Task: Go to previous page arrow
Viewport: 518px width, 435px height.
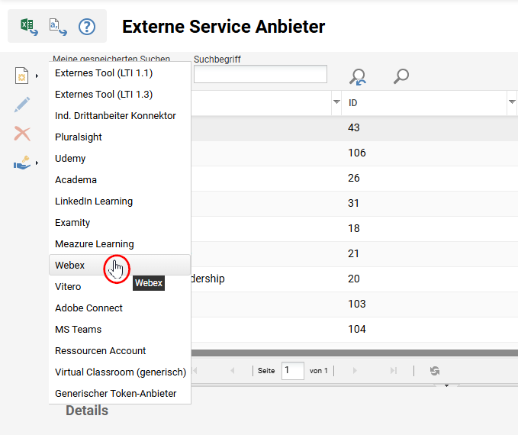Action: click(x=233, y=371)
